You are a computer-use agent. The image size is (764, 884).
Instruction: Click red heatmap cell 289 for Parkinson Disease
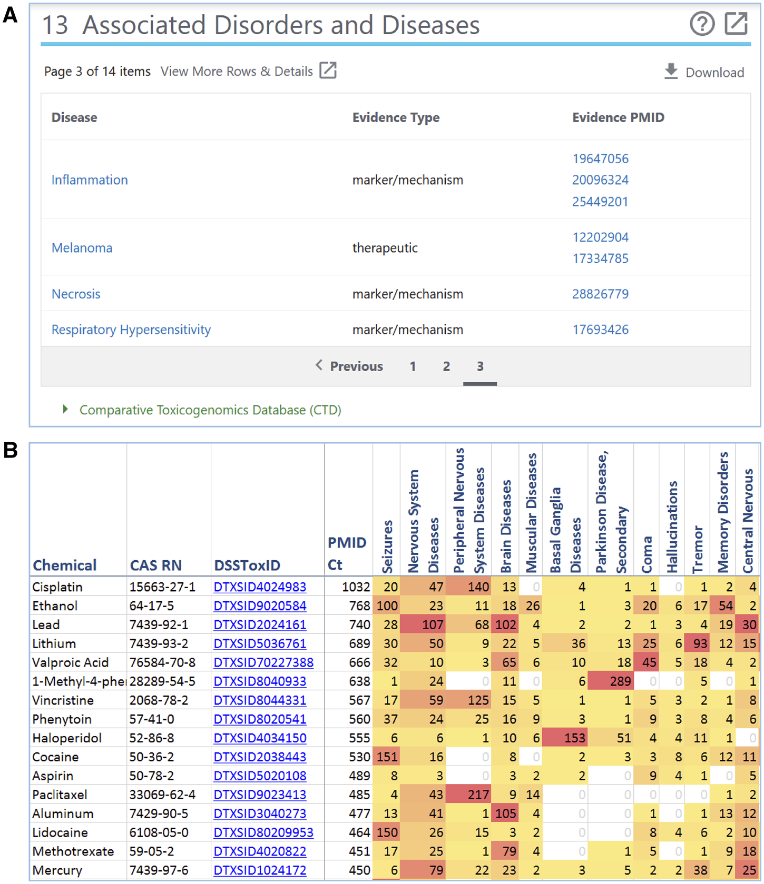point(611,681)
